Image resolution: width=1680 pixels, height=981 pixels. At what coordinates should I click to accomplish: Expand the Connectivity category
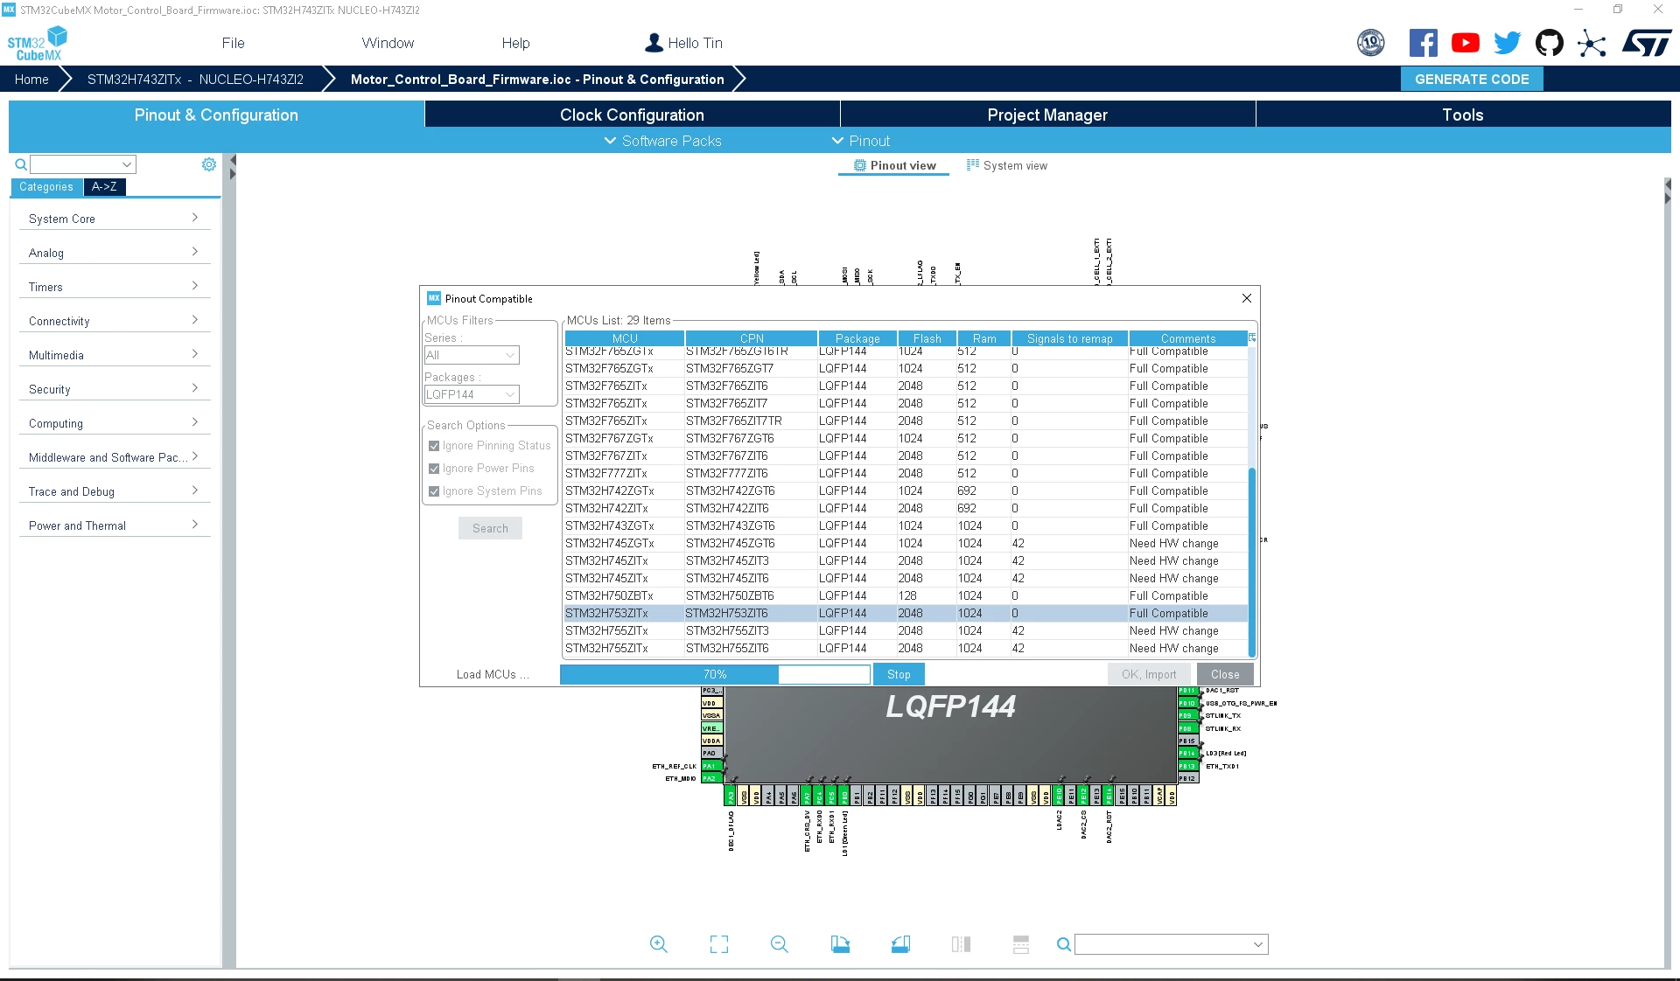[114, 321]
